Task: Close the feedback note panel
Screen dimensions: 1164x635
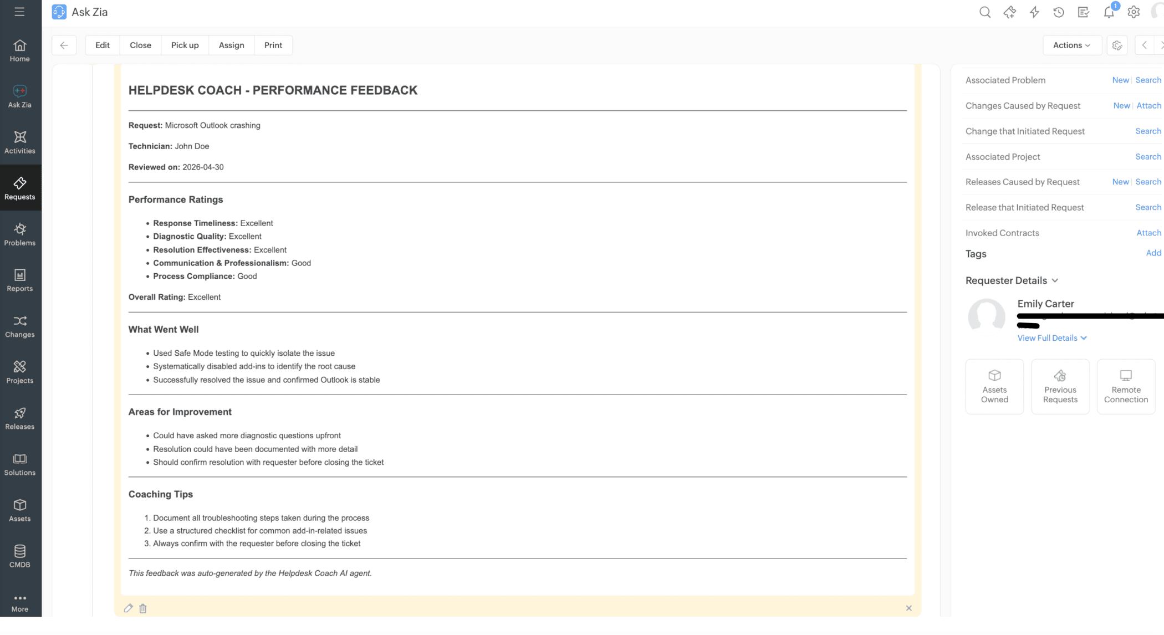Action: 908,608
